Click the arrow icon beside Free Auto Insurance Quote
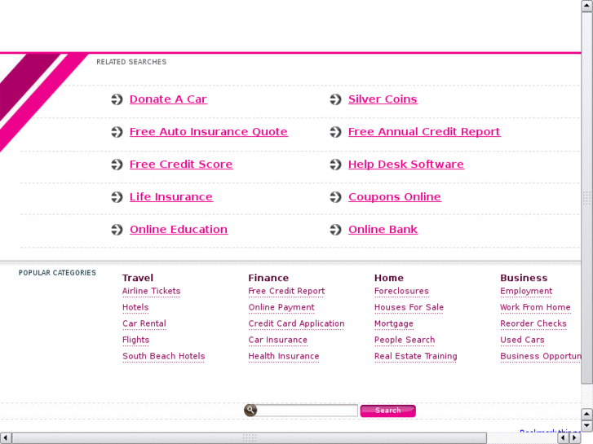593x444 pixels. pyautogui.click(x=117, y=132)
